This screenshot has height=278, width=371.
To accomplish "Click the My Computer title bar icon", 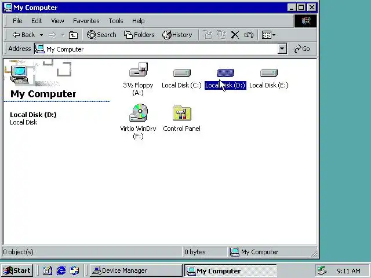I will pyautogui.click(x=8, y=8).
